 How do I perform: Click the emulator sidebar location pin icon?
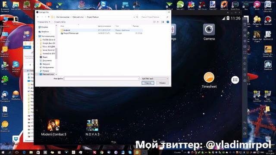(x=245, y=41)
